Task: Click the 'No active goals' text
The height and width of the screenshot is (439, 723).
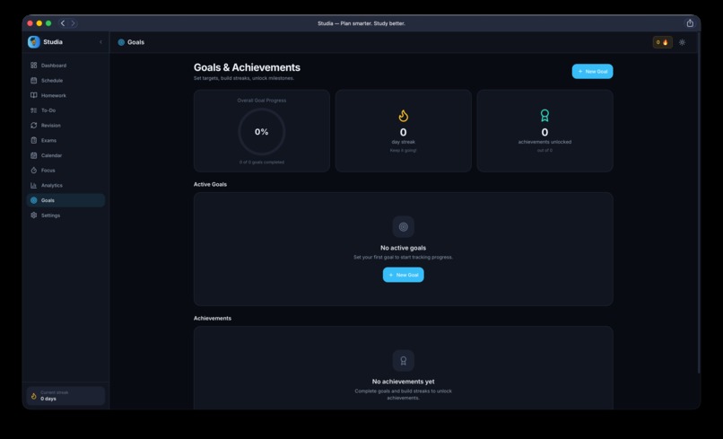Action: tap(404, 248)
